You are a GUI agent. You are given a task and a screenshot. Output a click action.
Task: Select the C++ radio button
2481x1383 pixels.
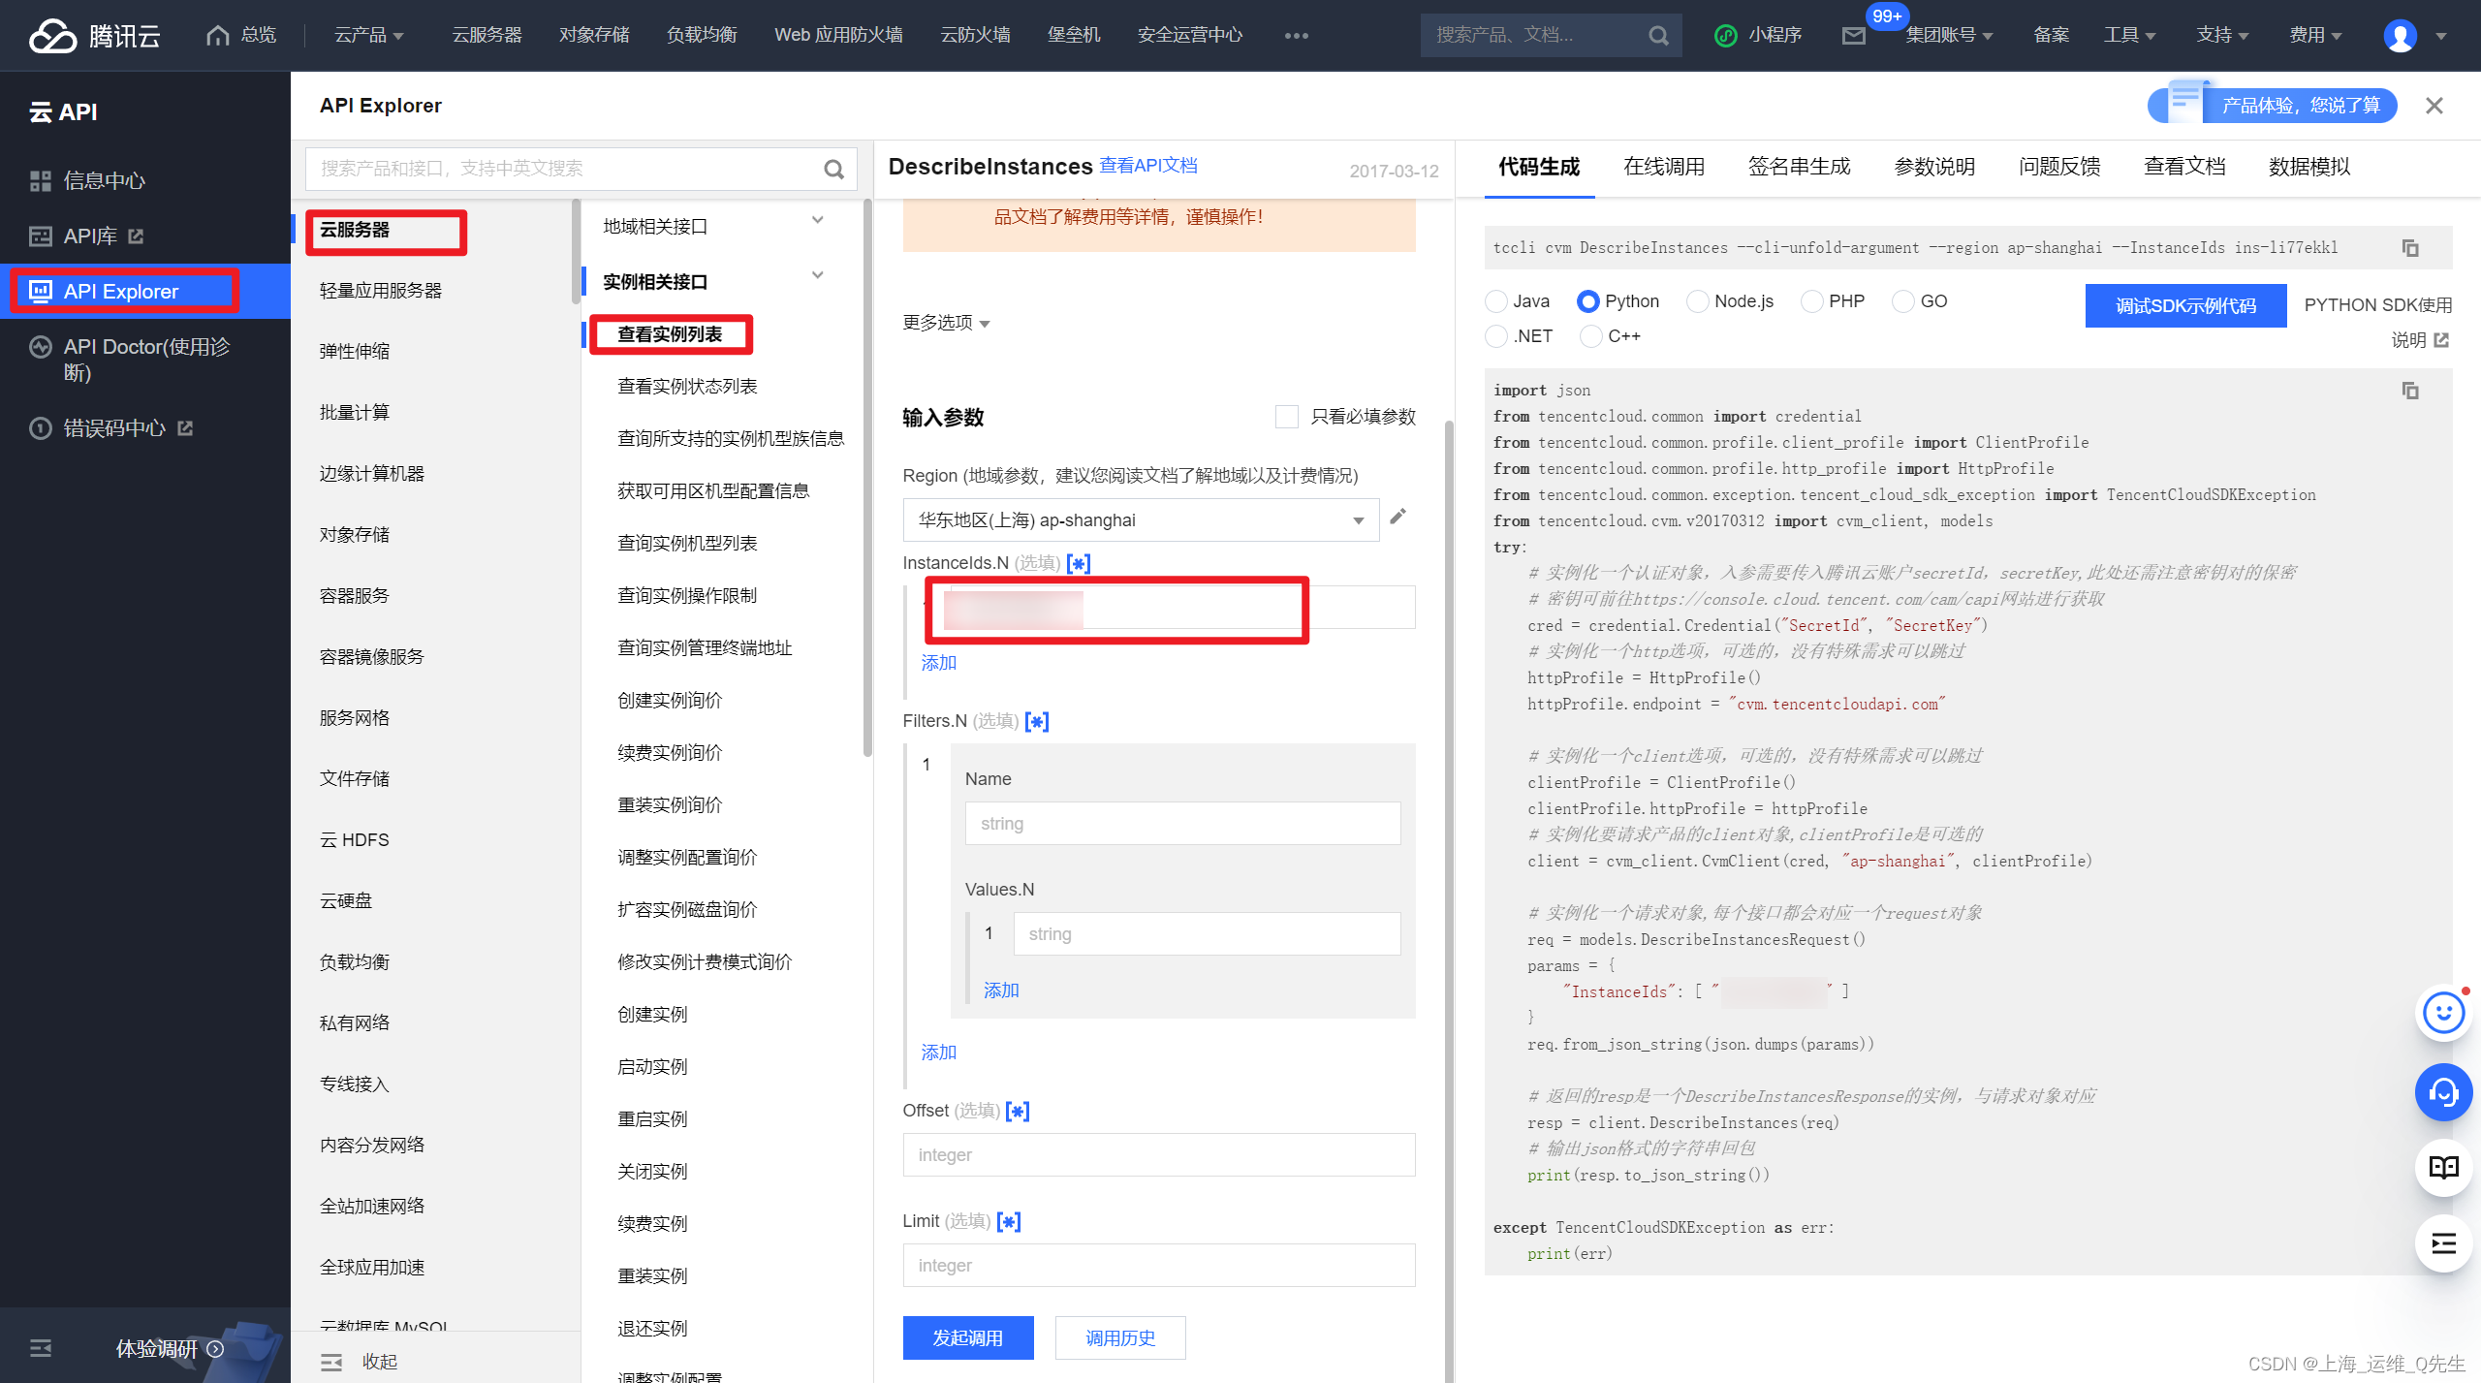click(1591, 336)
